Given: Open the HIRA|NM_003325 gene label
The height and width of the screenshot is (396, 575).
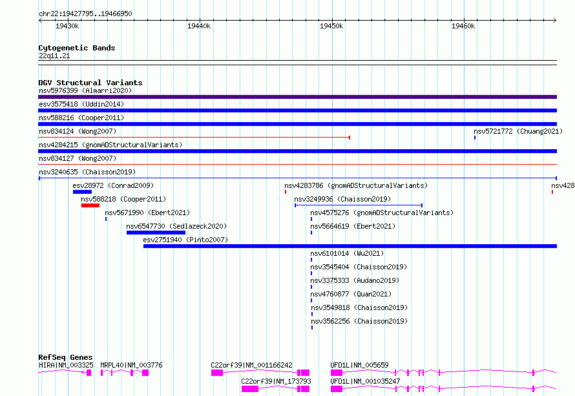Looking at the screenshot, I should pos(66,365).
